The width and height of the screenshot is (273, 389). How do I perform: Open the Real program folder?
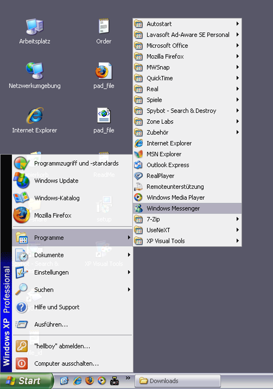coord(187,89)
